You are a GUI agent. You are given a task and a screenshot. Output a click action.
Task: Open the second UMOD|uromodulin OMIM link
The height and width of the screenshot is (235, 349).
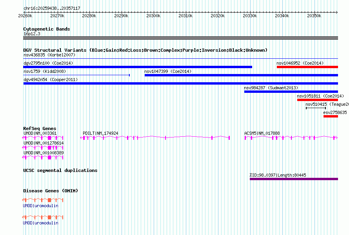point(40,223)
